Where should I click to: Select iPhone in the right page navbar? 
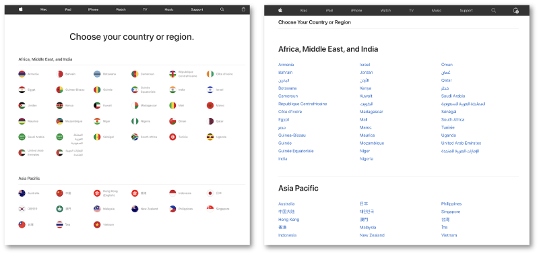[x=356, y=11]
